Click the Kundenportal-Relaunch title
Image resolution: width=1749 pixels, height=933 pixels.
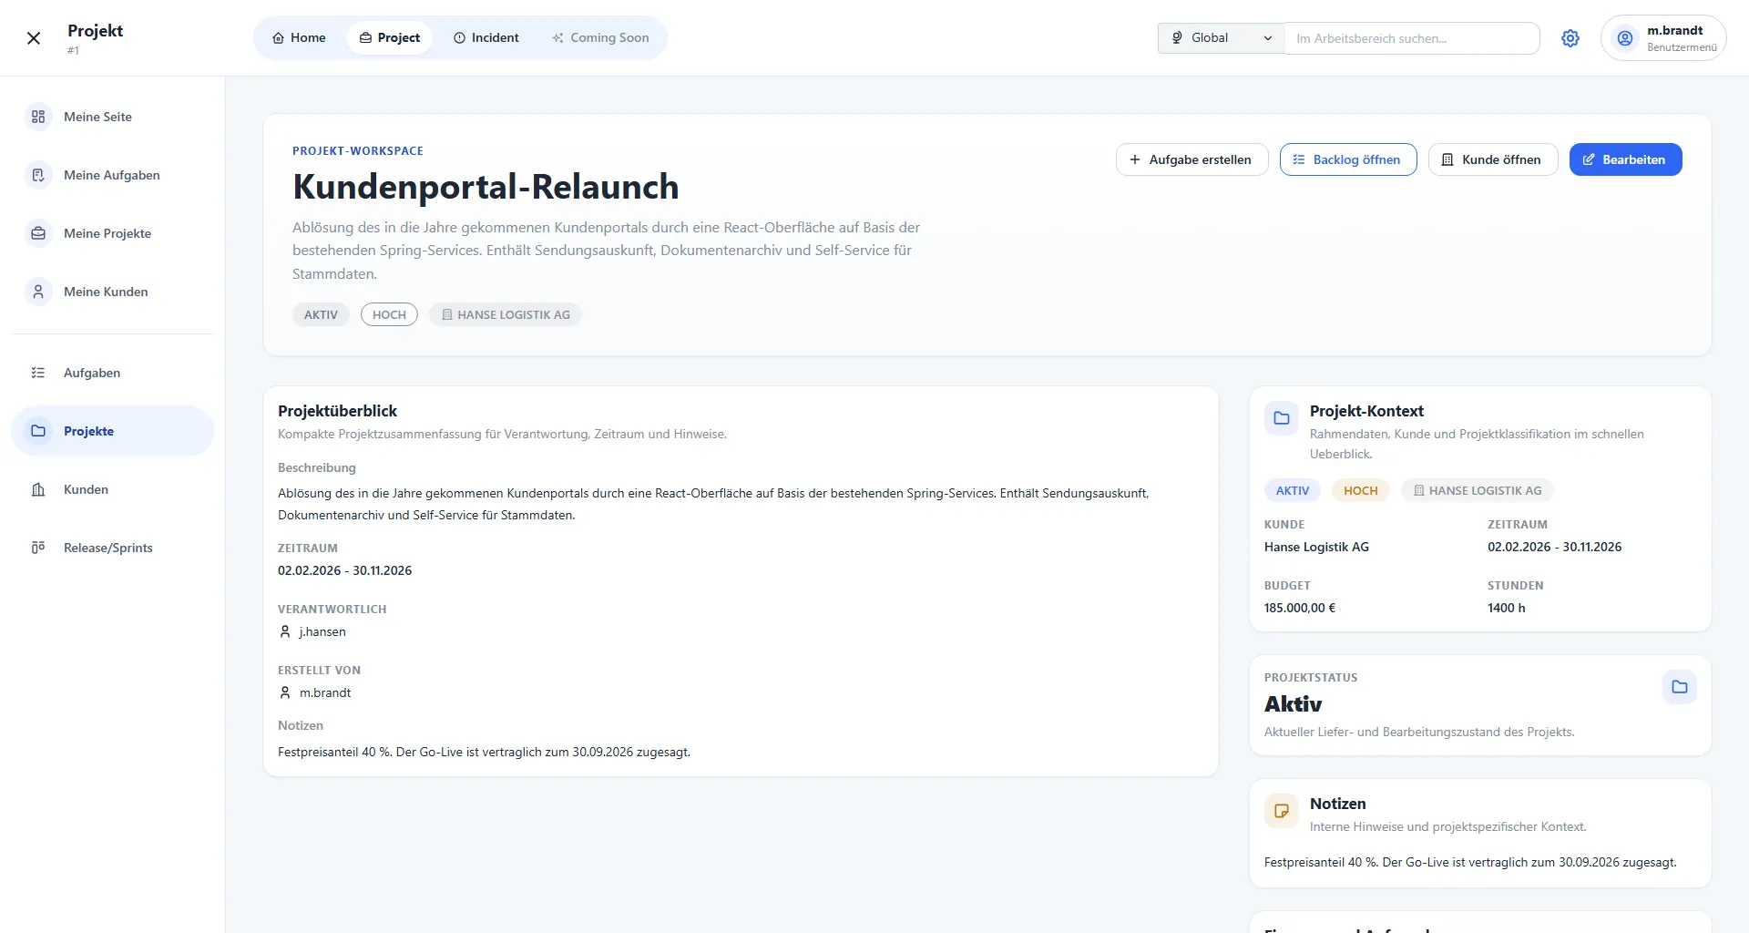(x=486, y=187)
